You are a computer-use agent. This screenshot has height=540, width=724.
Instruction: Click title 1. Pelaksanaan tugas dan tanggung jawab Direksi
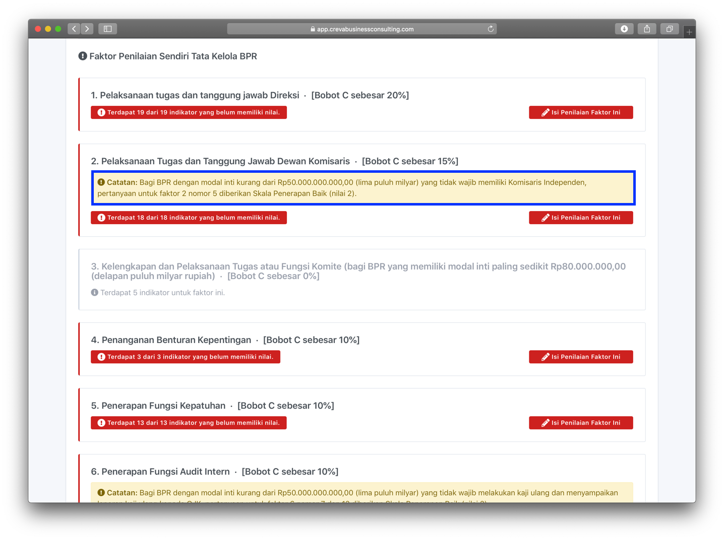[x=195, y=95]
